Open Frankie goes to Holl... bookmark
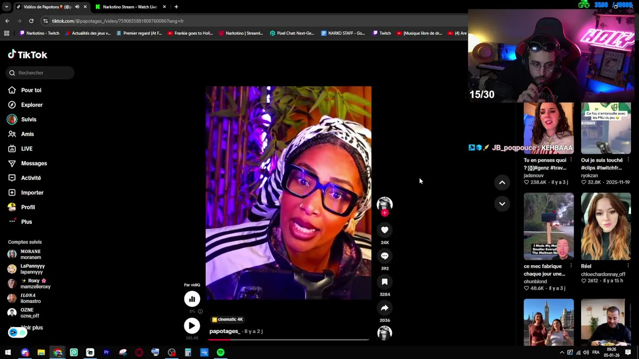This screenshot has height=359, width=639. coord(190,33)
